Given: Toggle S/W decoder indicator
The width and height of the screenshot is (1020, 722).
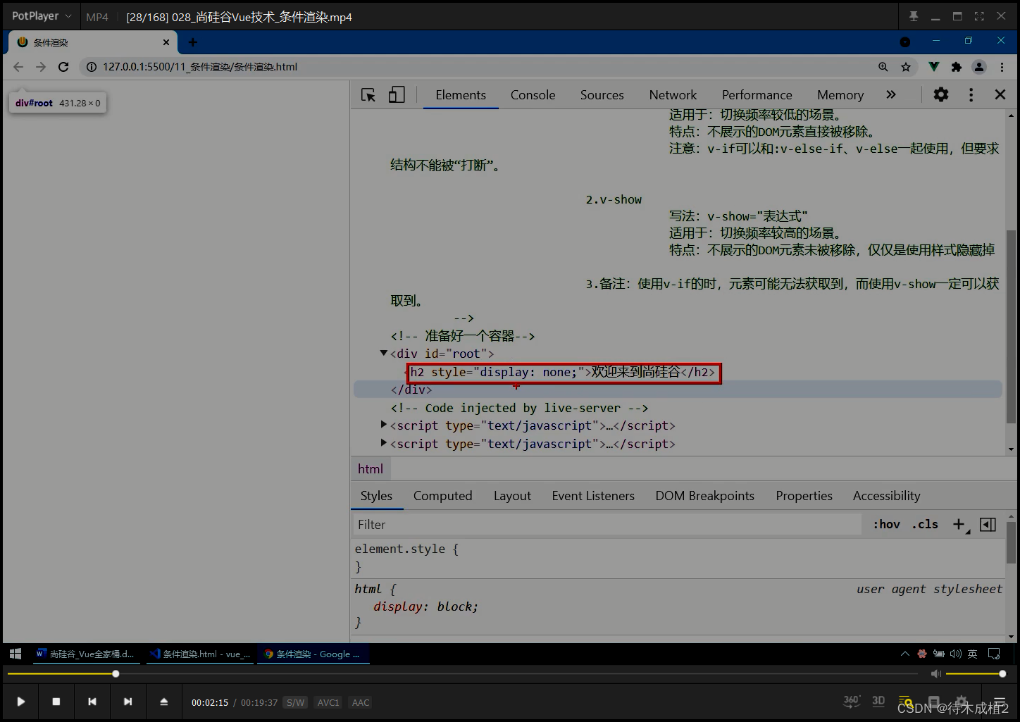Looking at the screenshot, I should 295,702.
